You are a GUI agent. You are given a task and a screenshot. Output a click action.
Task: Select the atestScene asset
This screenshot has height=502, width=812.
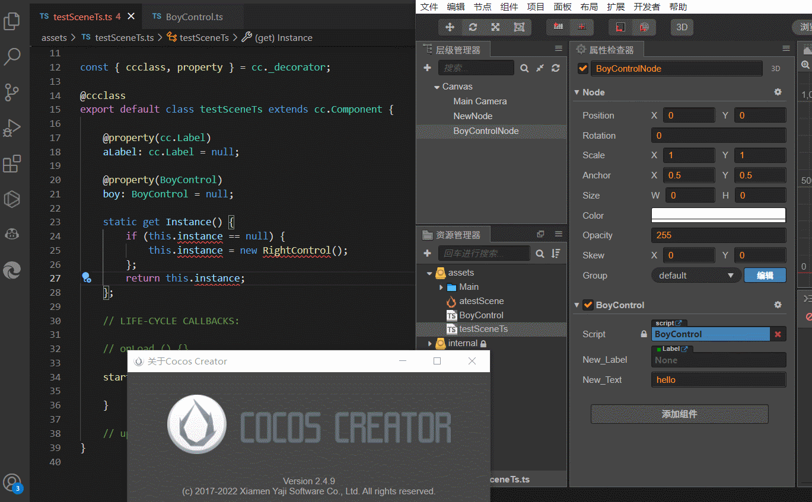(x=481, y=301)
